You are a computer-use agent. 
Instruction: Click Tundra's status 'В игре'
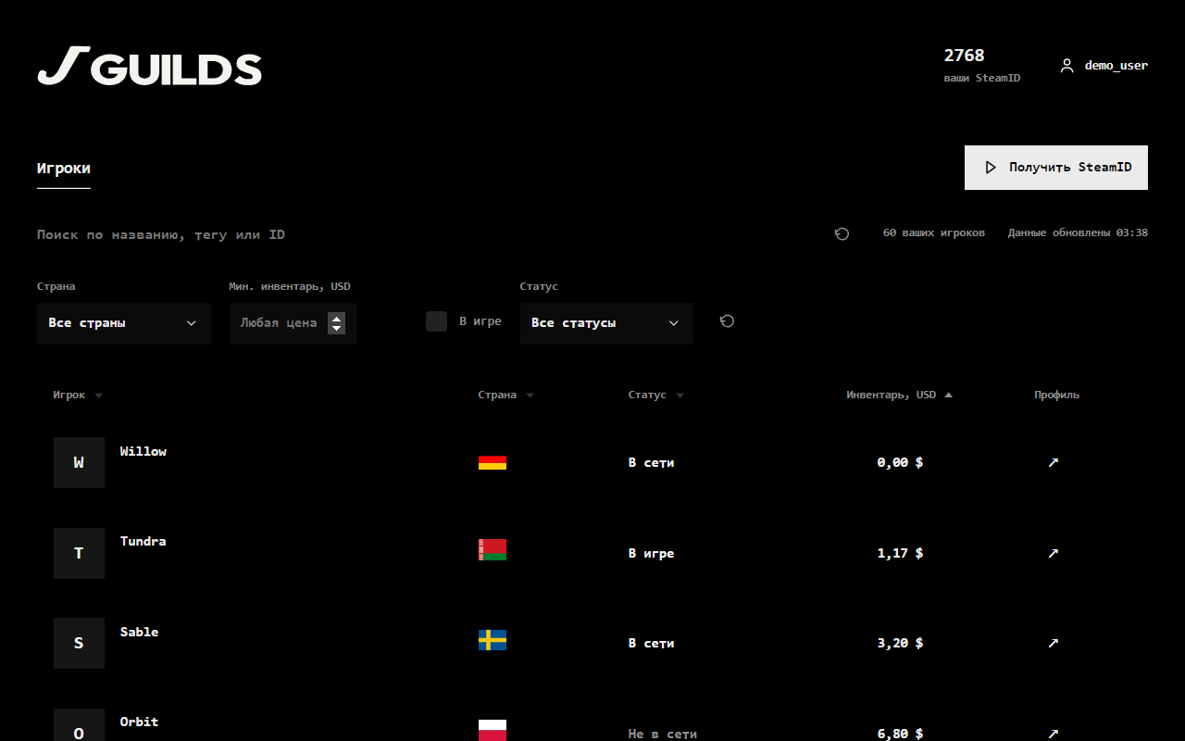click(652, 553)
